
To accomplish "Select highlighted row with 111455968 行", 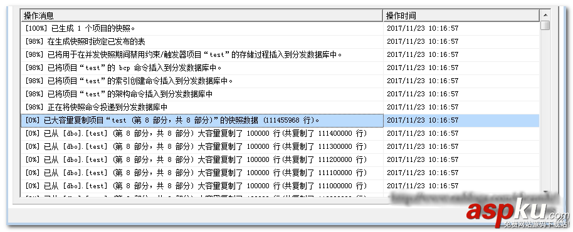I will tap(280, 120).
